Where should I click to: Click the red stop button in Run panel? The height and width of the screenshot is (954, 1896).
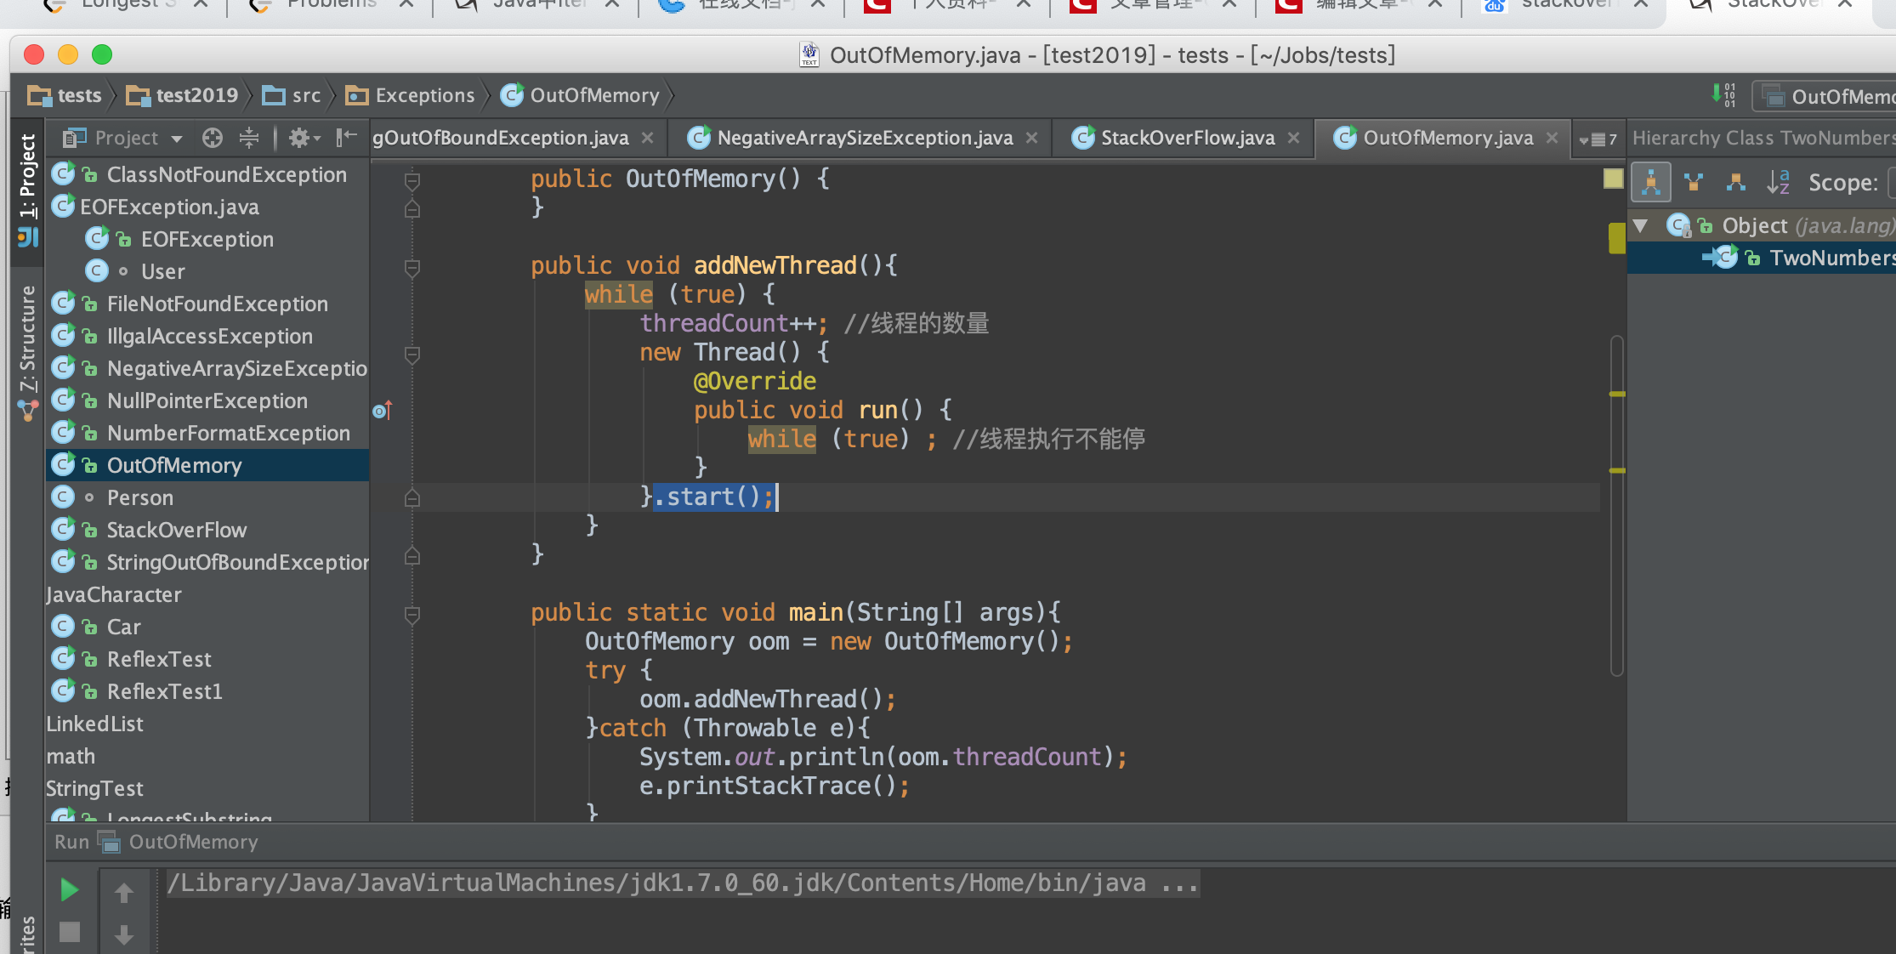(x=68, y=931)
